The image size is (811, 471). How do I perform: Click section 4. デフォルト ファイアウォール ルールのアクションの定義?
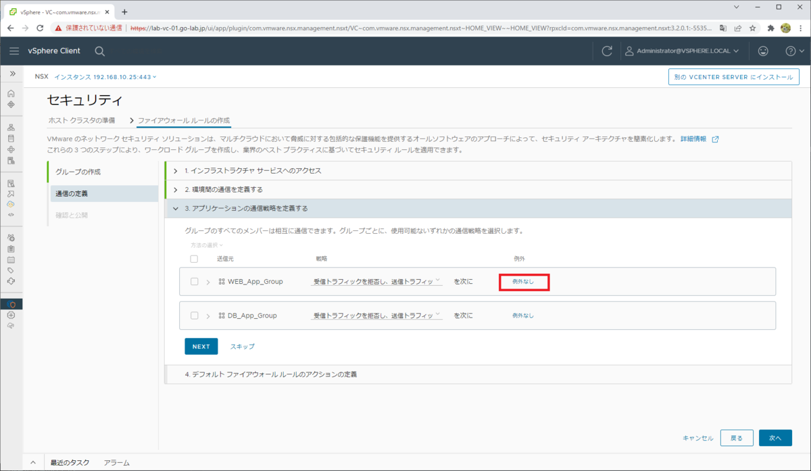tap(478, 374)
